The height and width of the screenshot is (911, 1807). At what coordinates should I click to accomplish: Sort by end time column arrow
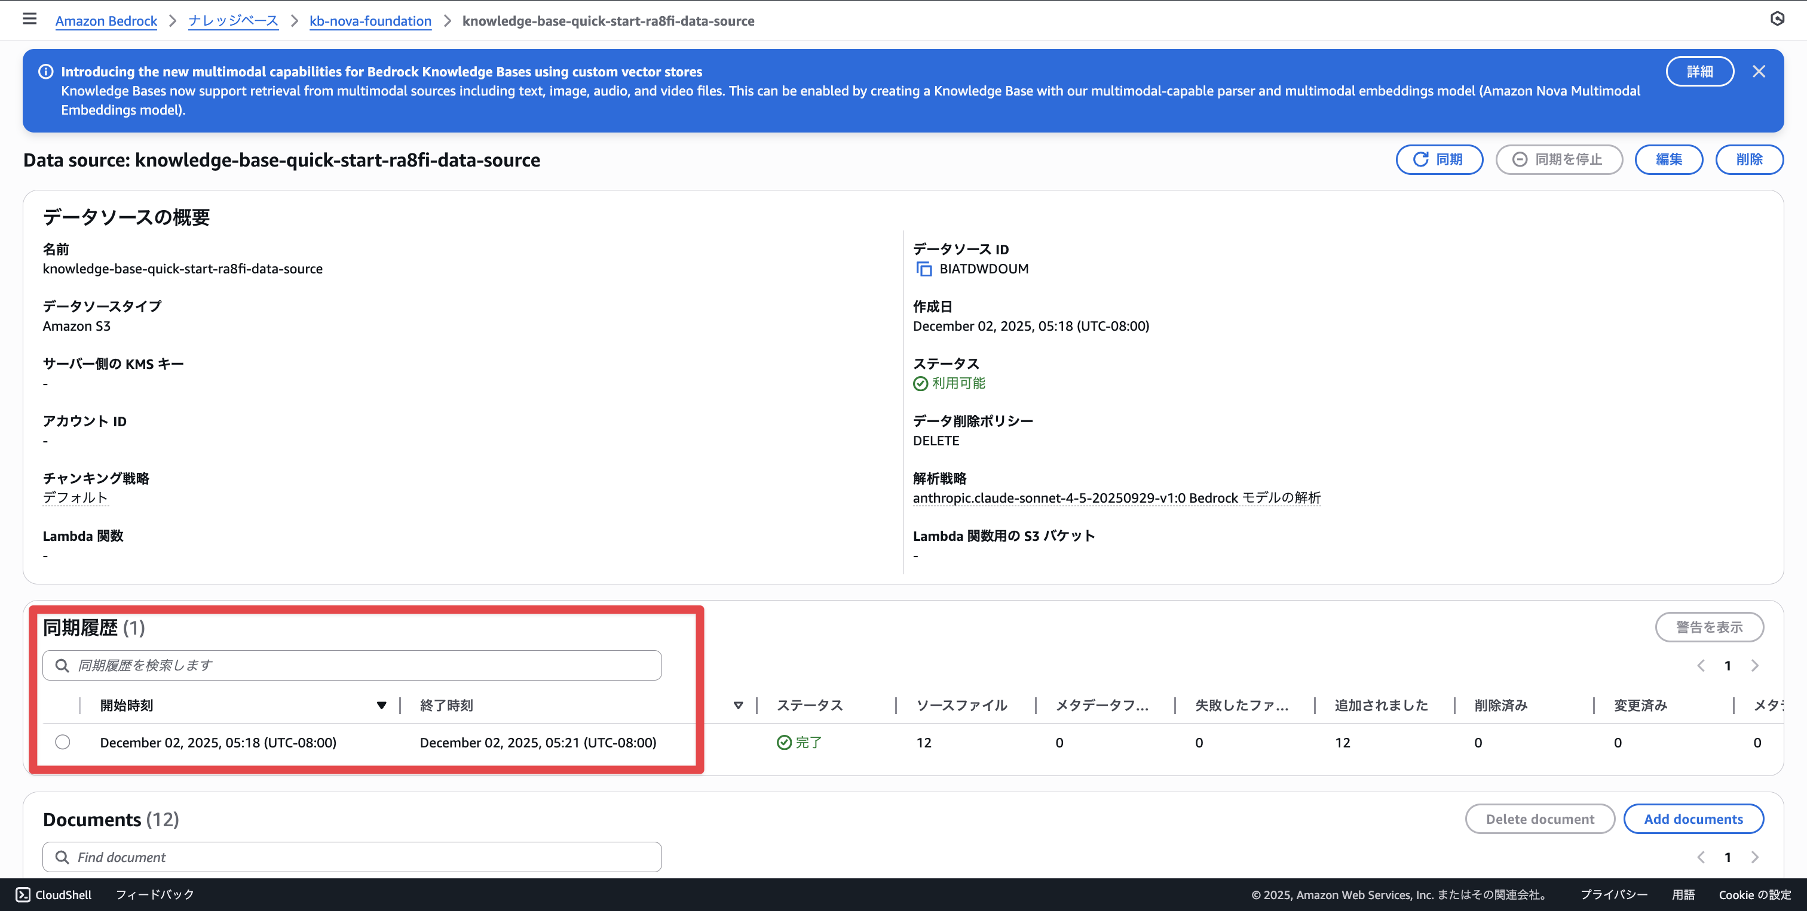[738, 706]
